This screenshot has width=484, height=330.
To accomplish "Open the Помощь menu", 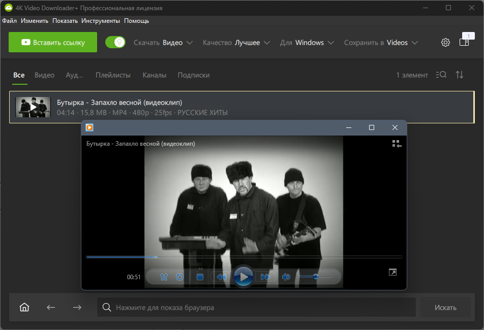I will coord(136,21).
